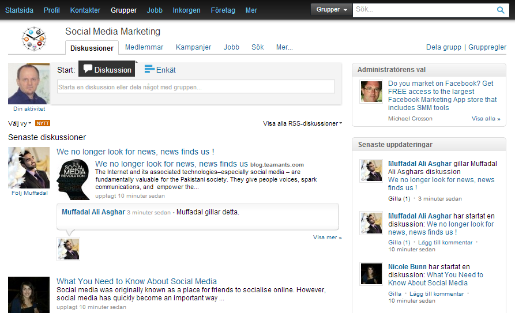Go to Startsida in navigation bar
The width and height of the screenshot is (515, 313).
19,10
